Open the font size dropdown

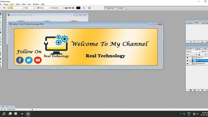tap(45, 8)
